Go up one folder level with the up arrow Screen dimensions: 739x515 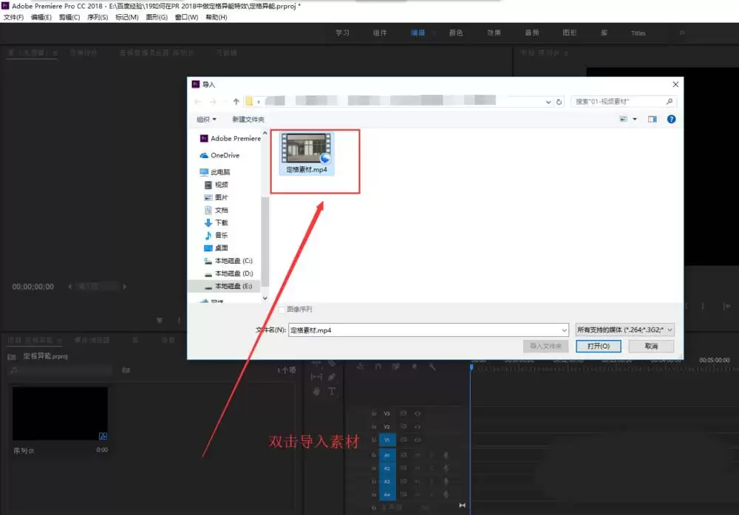[x=236, y=101]
